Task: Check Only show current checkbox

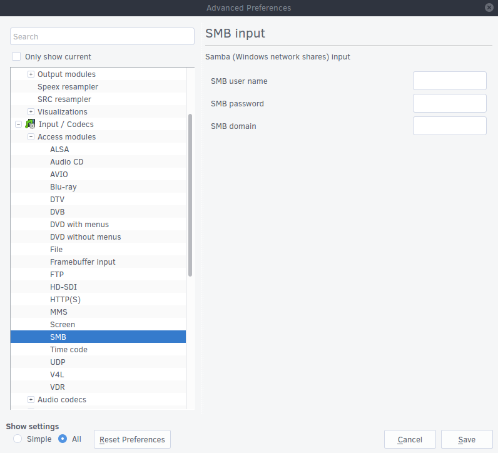Action: [x=16, y=56]
